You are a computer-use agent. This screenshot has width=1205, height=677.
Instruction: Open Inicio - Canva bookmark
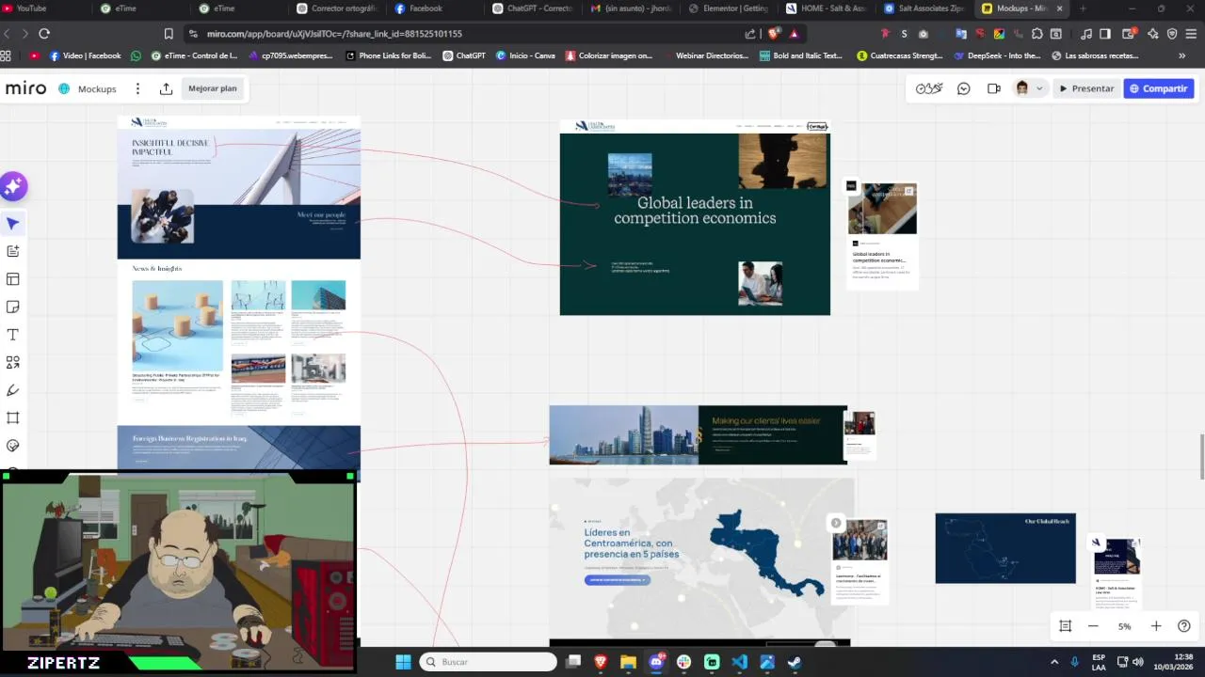tap(525, 55)
